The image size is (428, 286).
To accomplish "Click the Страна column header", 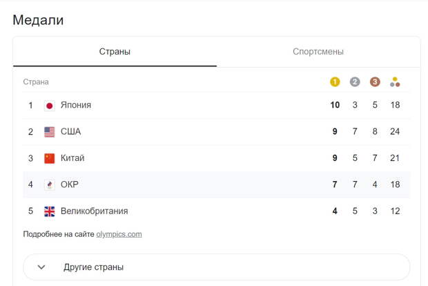I will [x=36, y=82].
